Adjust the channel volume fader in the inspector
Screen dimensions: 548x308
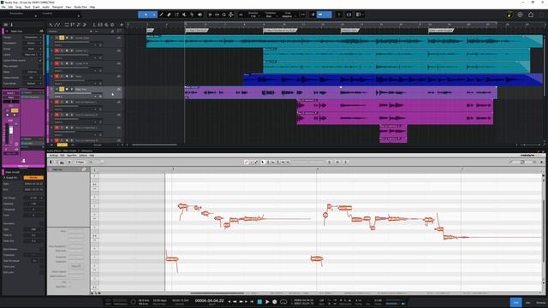[11, 130]
